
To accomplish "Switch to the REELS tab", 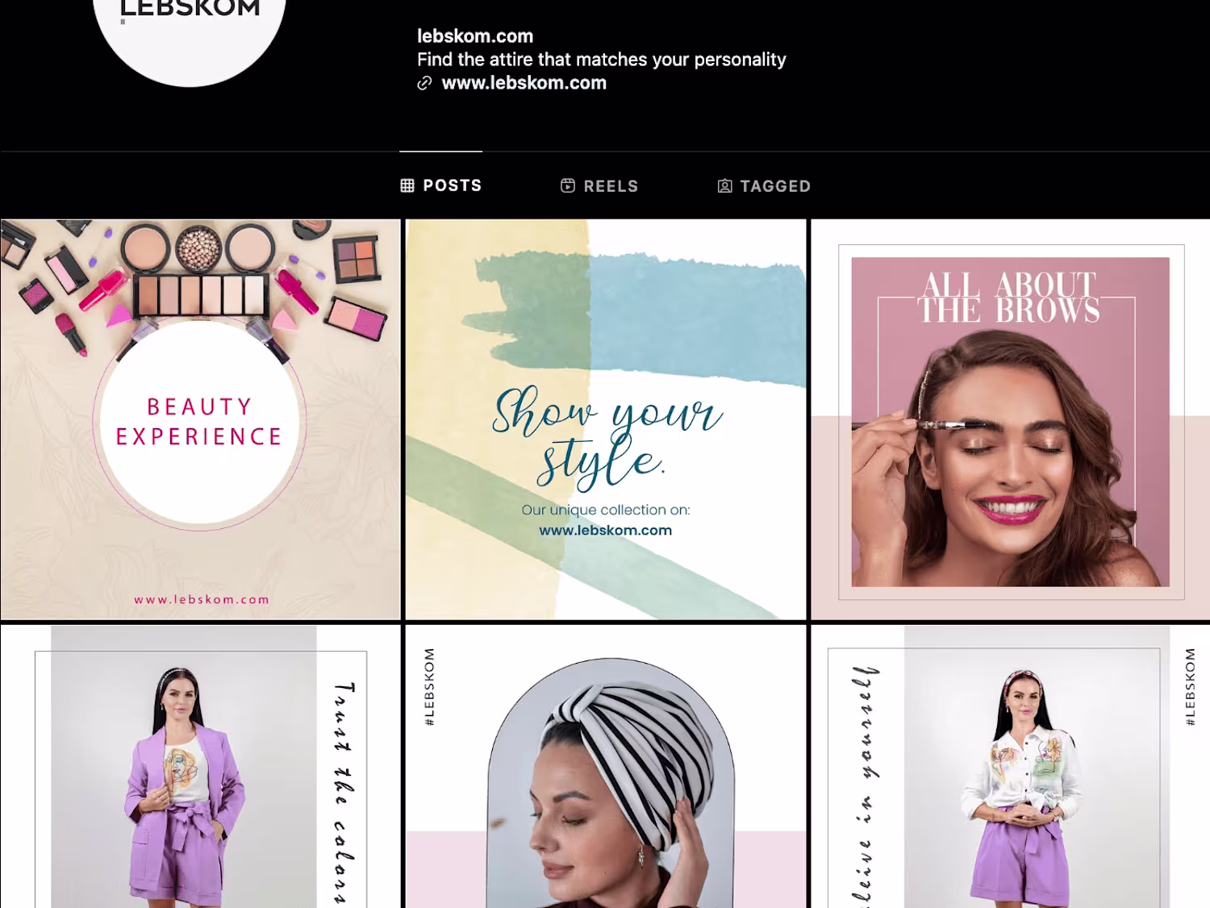I will [599, 185].
